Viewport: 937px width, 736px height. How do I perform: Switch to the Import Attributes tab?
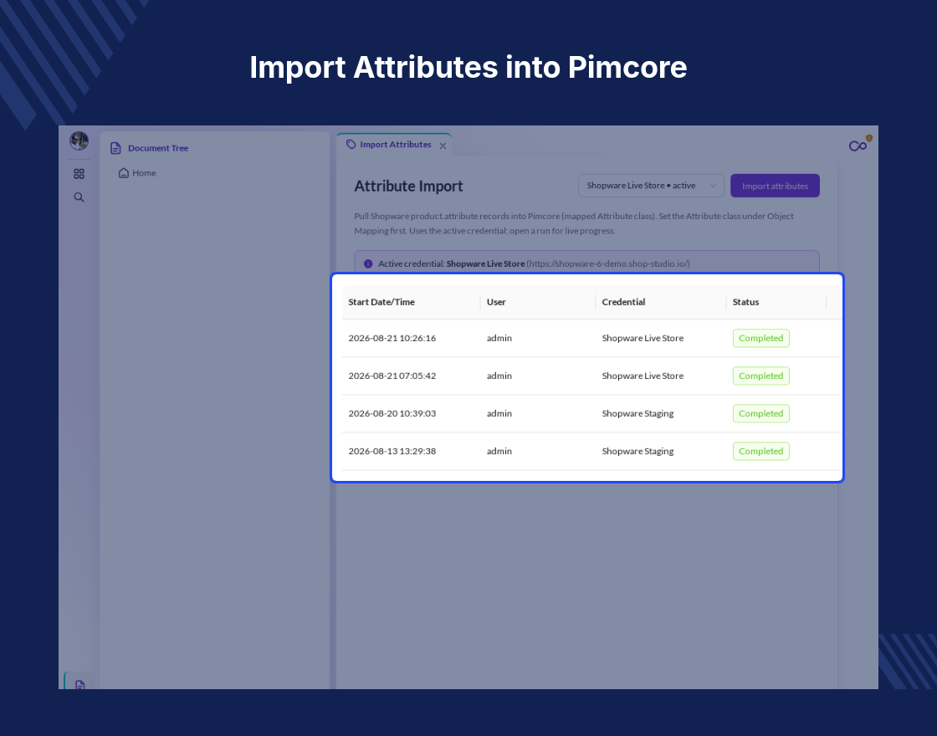click(396, 145)
